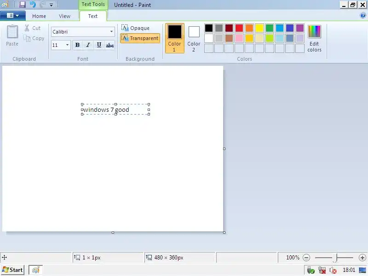Click the Undo arrow in title bar
Image resolution: width=368 pixels, height=276 pixels.
(33, 5)
